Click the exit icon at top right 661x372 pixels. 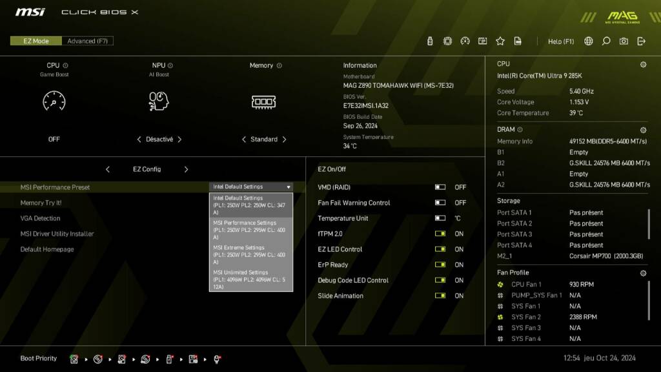click(640, 41)
